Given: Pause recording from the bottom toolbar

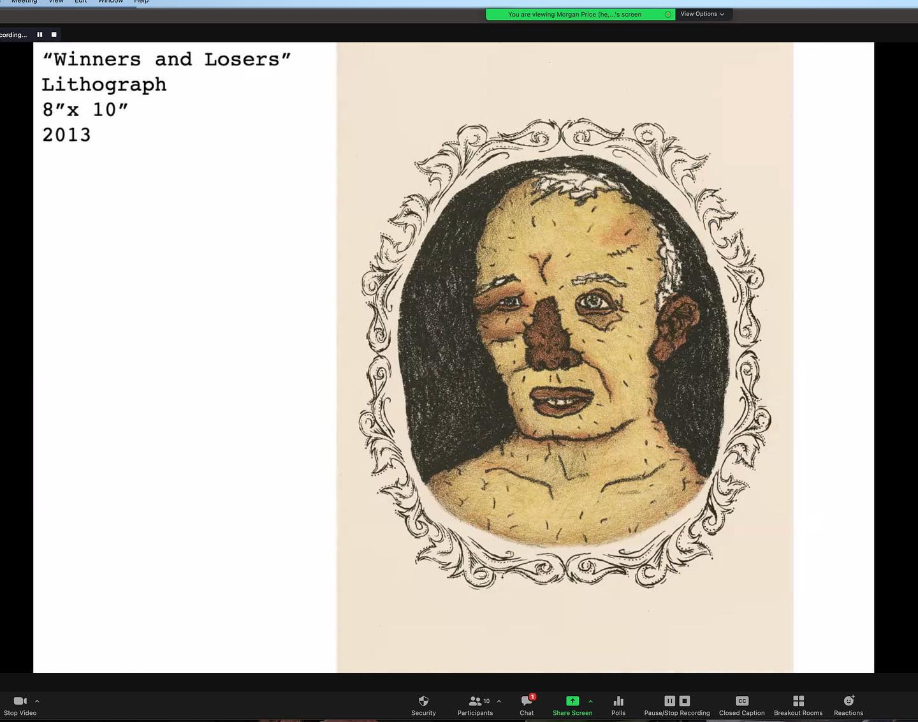Looking at the screenshot, I should [x=669, y=700].
